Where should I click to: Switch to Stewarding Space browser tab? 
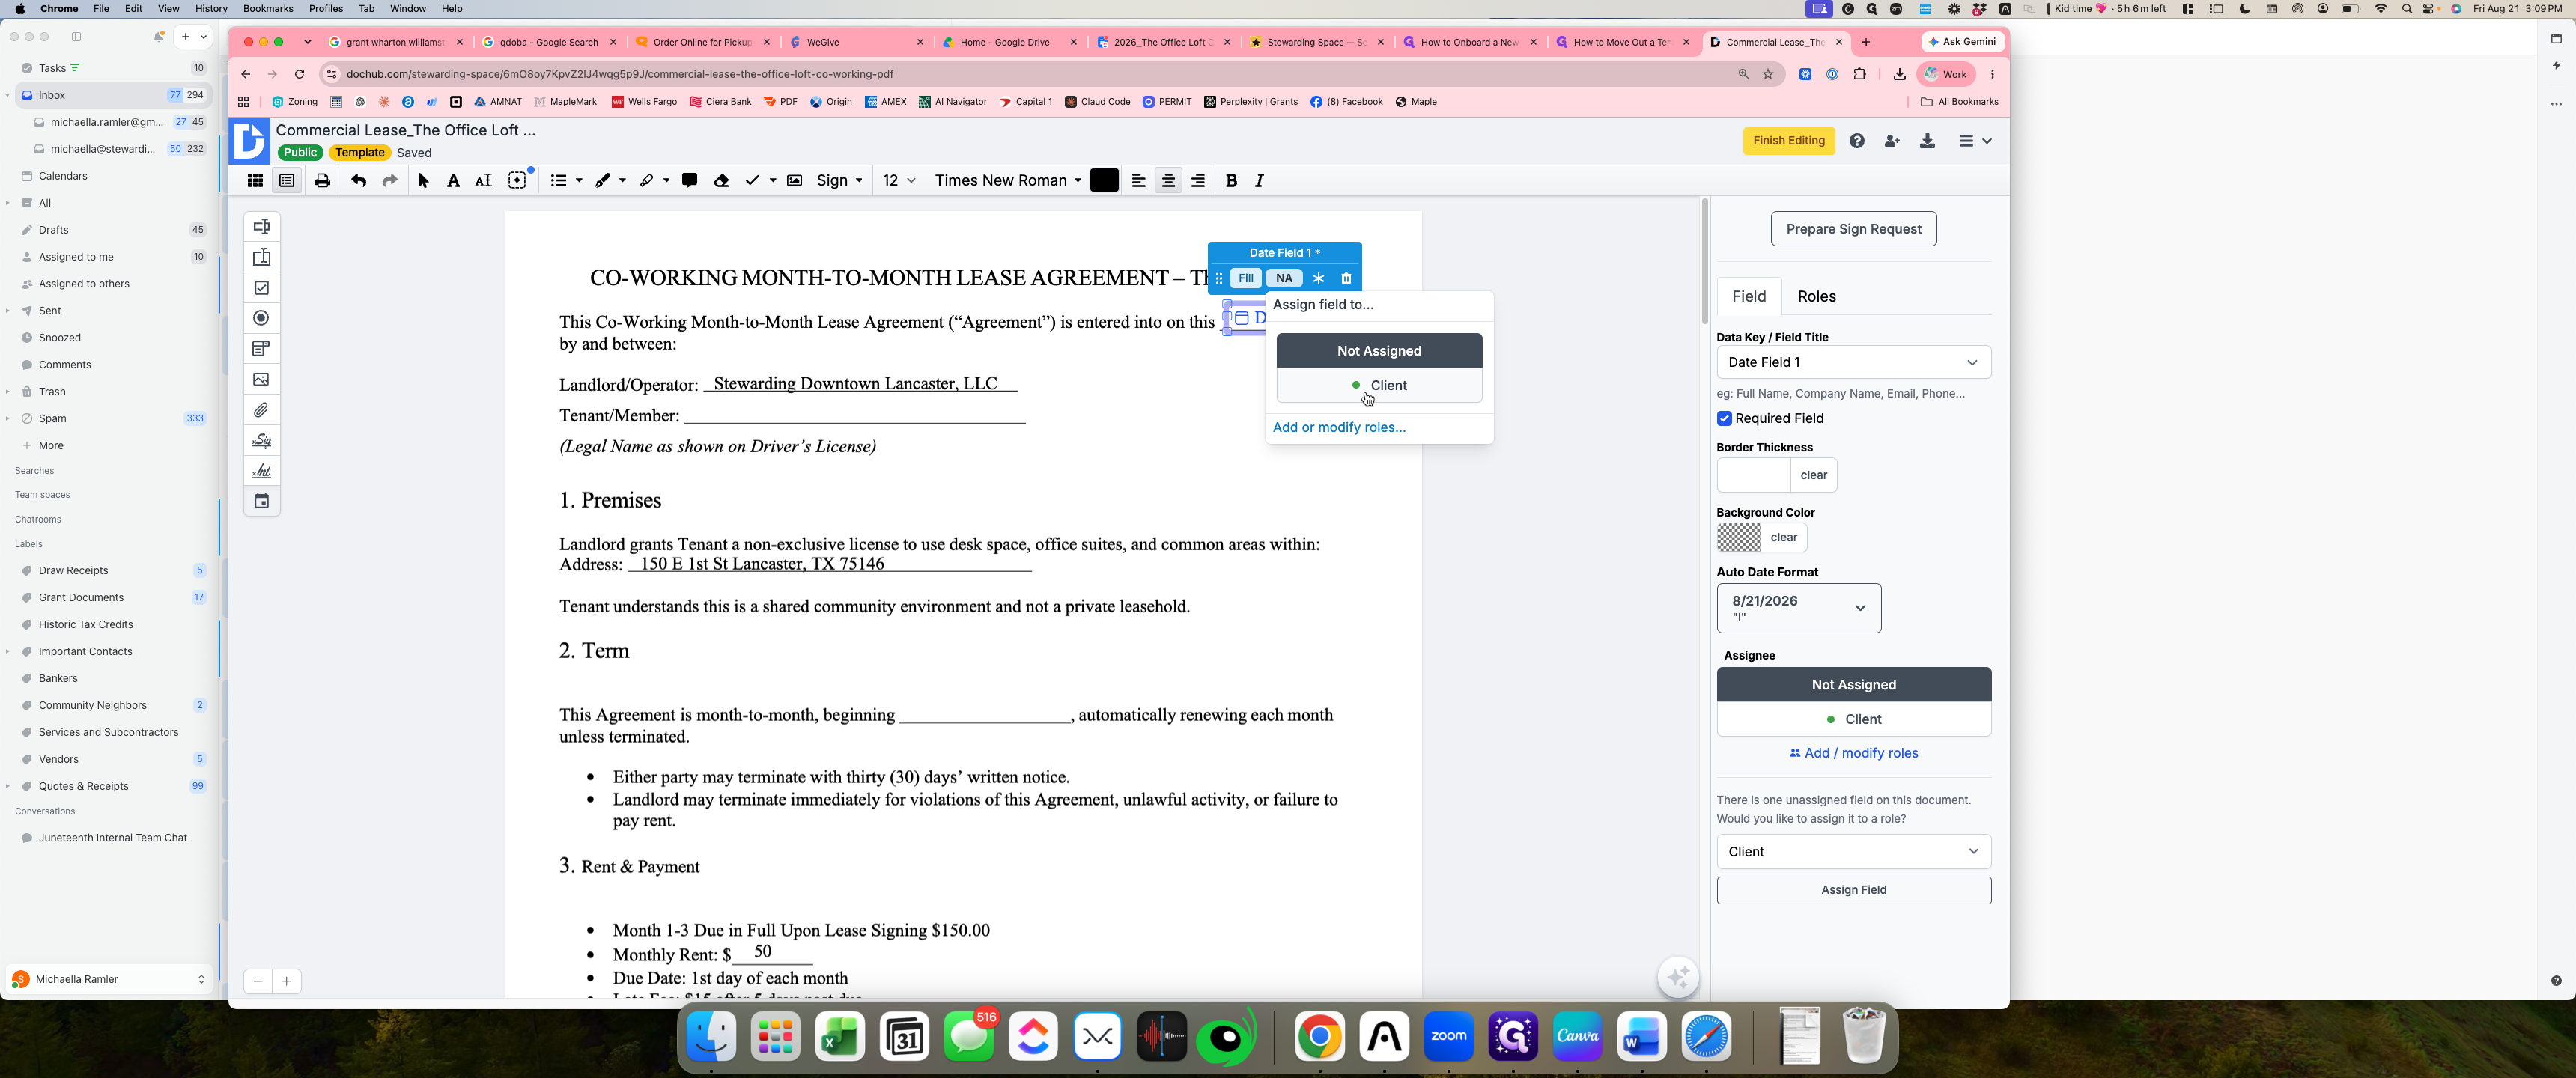pos(1317,42)
